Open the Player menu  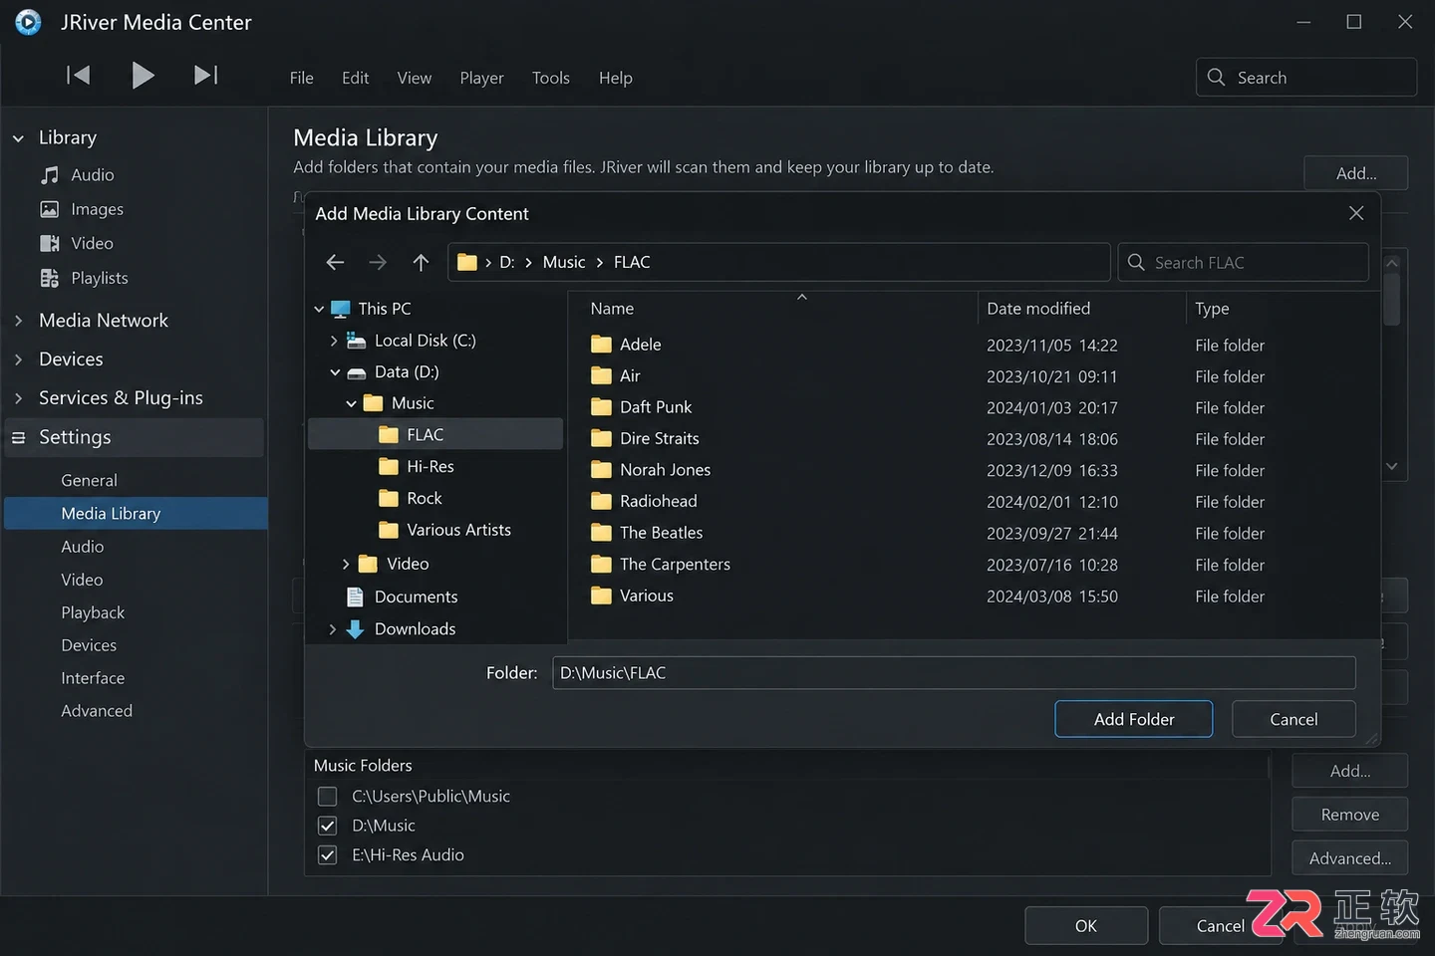coord(481,78)
